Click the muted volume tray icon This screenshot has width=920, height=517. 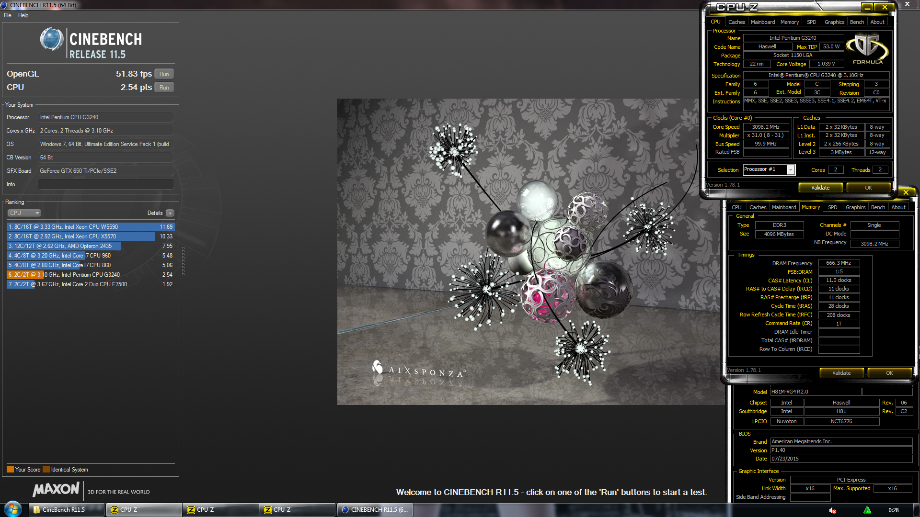coord(833,510)
